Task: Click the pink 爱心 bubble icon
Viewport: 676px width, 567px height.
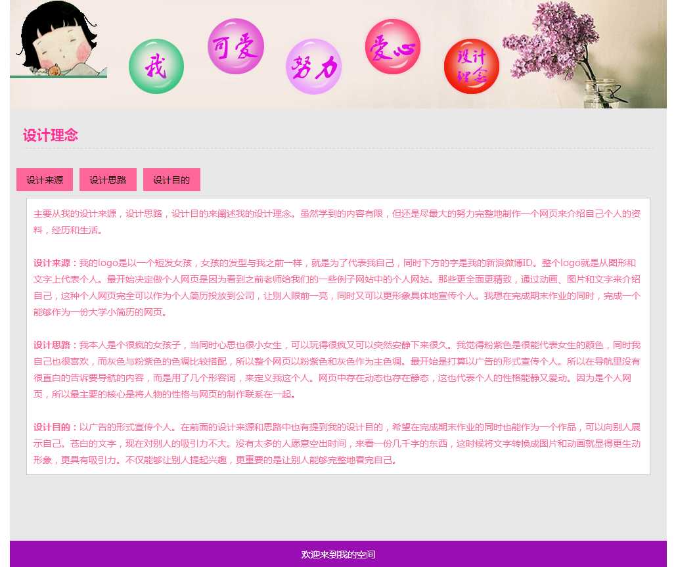Action: [x=393, y=47]
